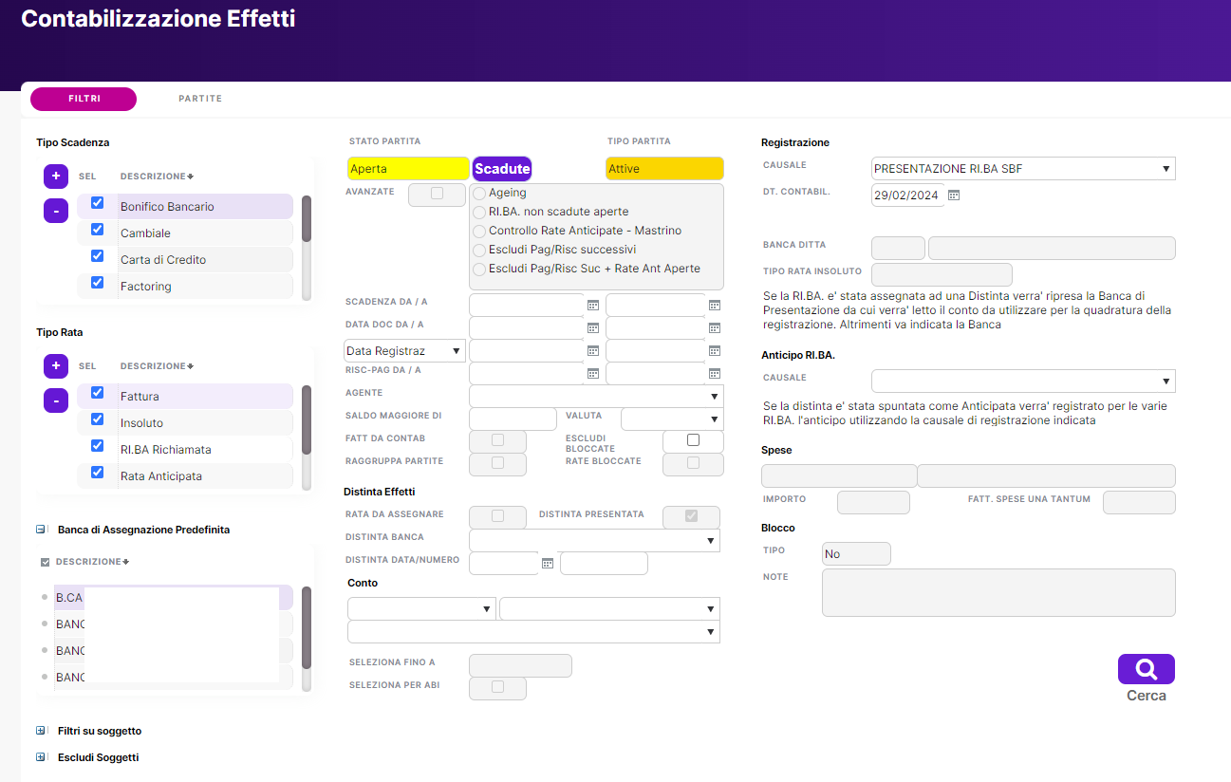This screenshot has height=782, width=1231.
Task: Open the Registrazione Causale dropdown
Action: [x=1023, y=169]
